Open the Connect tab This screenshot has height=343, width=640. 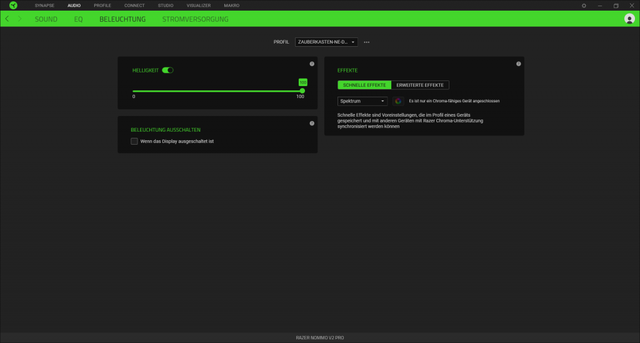[x=134, y=6]
